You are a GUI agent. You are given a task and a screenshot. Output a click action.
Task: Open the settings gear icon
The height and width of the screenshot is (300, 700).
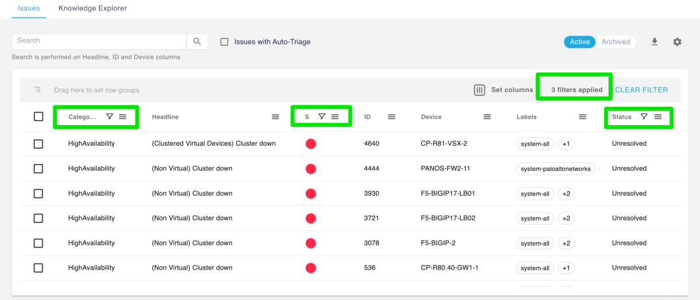pos(677,42)
